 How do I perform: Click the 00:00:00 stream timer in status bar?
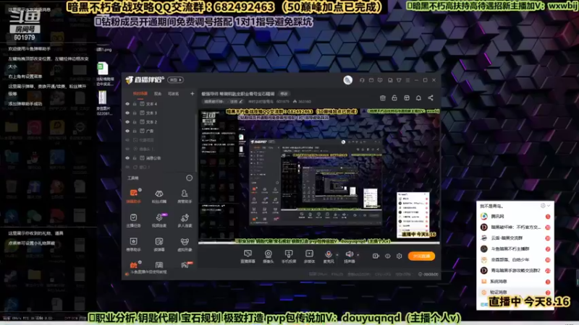428,274
